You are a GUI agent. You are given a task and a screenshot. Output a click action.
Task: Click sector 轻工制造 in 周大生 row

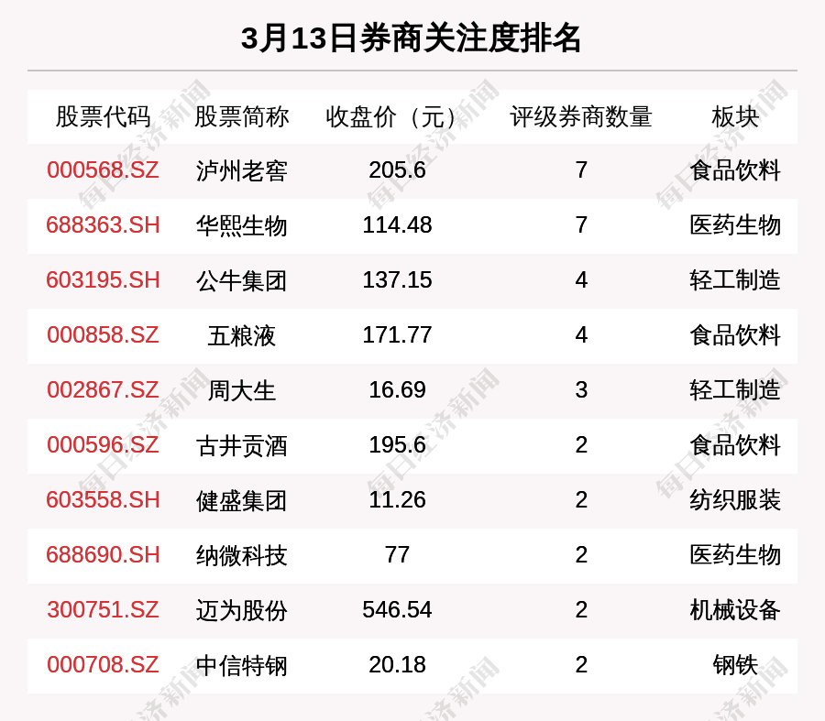735,391
